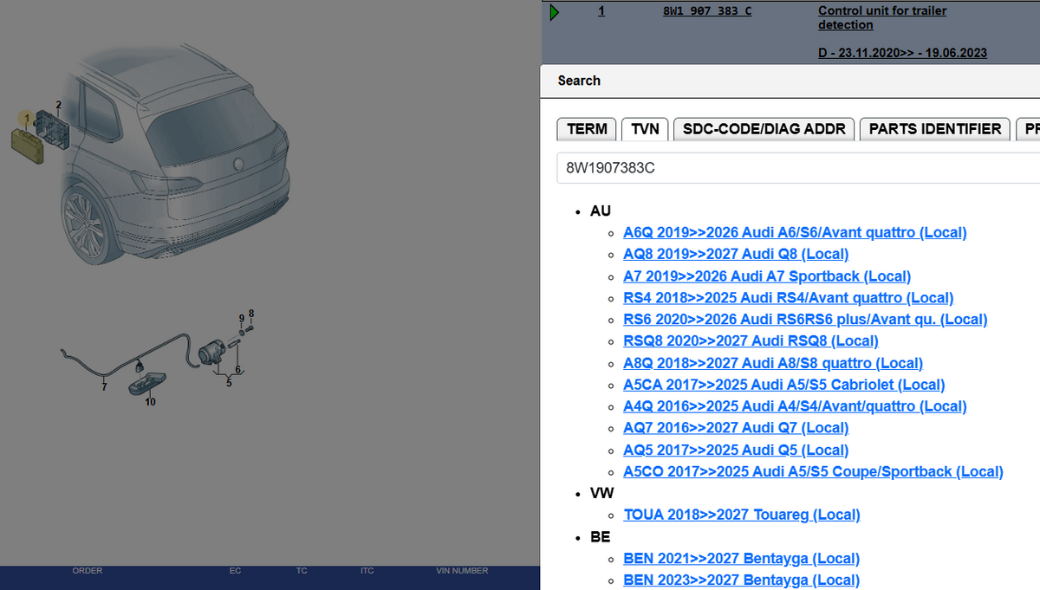1040x590 pixels.
Task: Click the BE brand heading
Action: (601, 537)
